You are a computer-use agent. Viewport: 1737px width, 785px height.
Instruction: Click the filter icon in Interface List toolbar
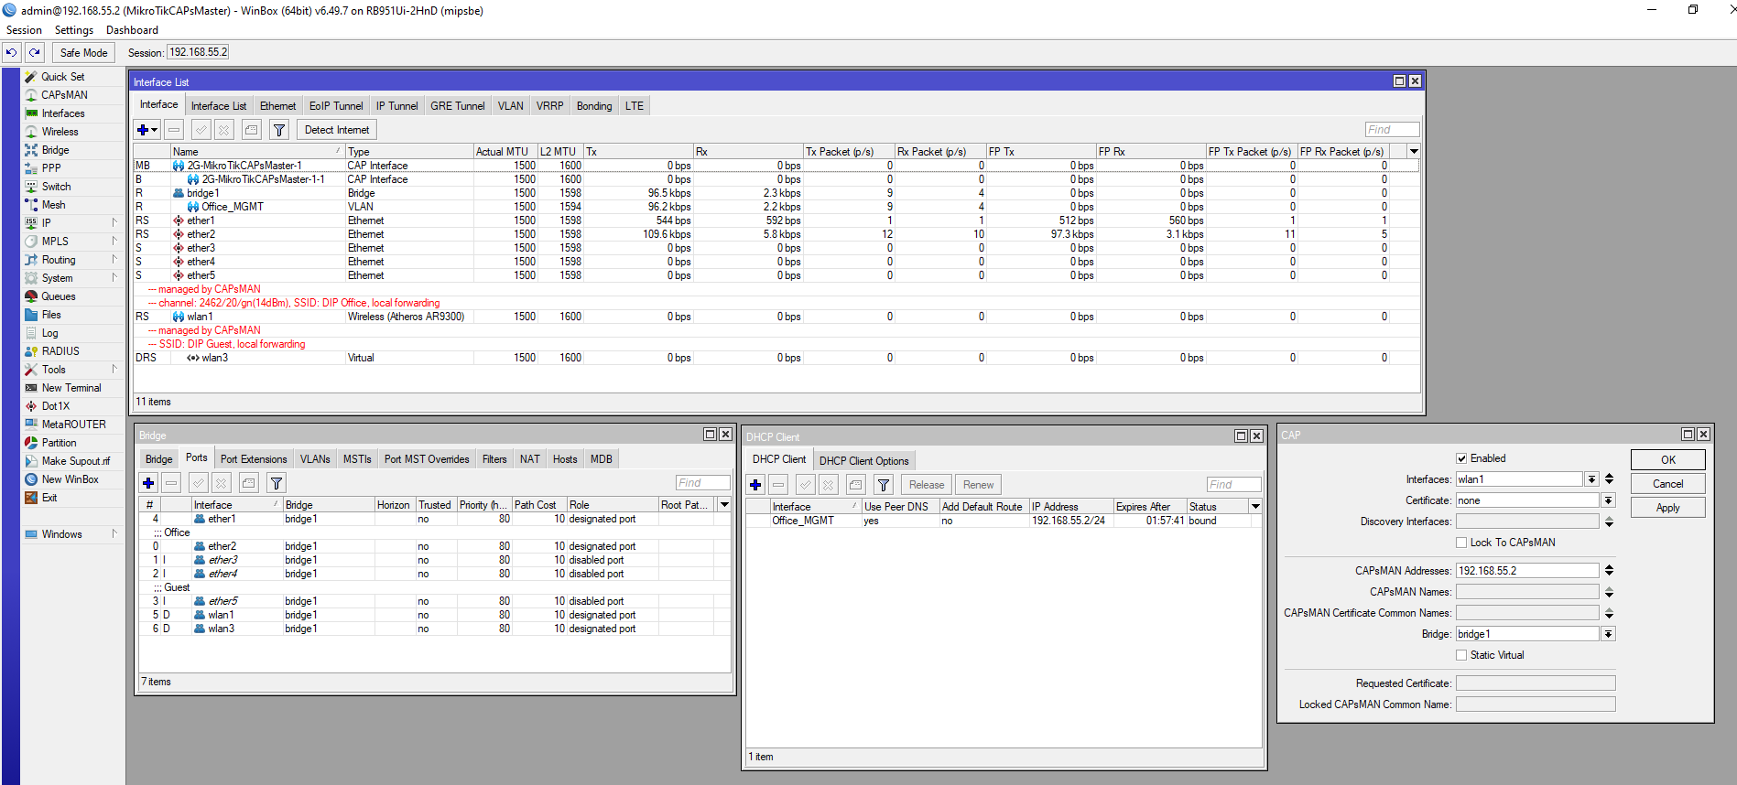(279, 130)
